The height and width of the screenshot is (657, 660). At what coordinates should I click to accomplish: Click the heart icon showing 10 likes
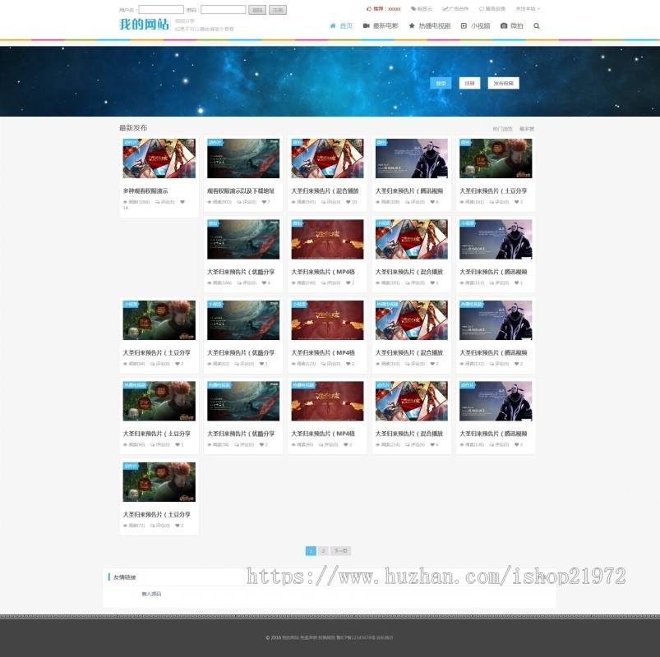click(348, 202)
